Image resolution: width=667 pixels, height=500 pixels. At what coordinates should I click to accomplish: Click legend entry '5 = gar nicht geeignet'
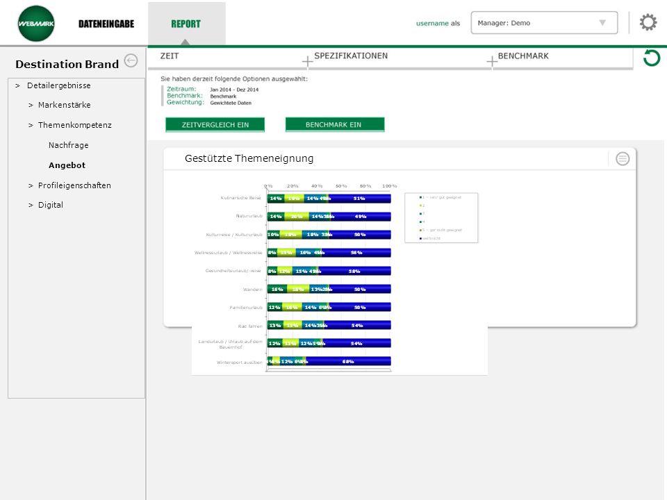coord(440,230)
